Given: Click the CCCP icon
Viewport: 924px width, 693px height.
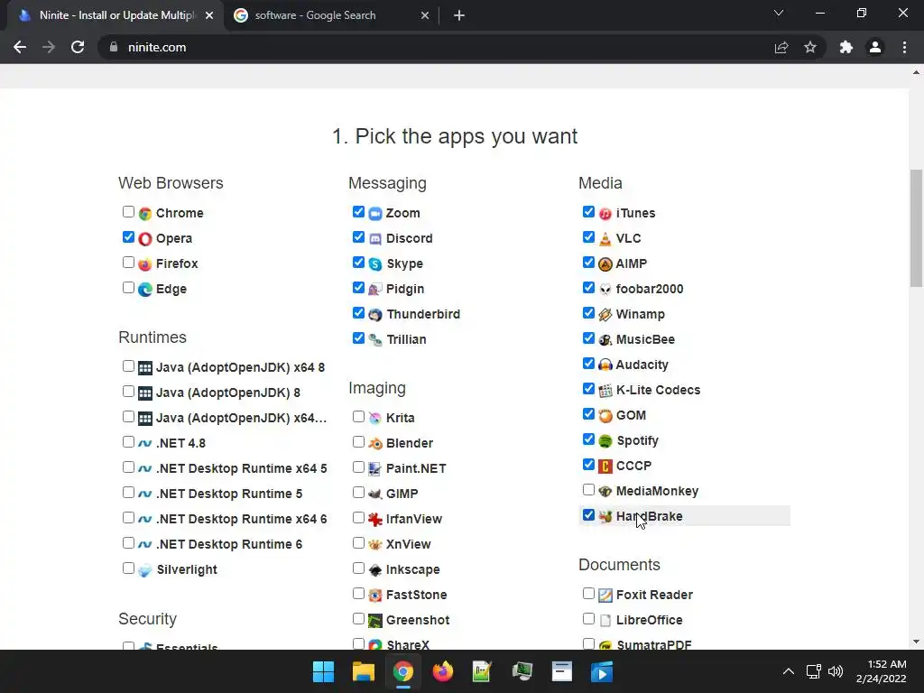Looking at the screenshot, I should pos(605,467).
